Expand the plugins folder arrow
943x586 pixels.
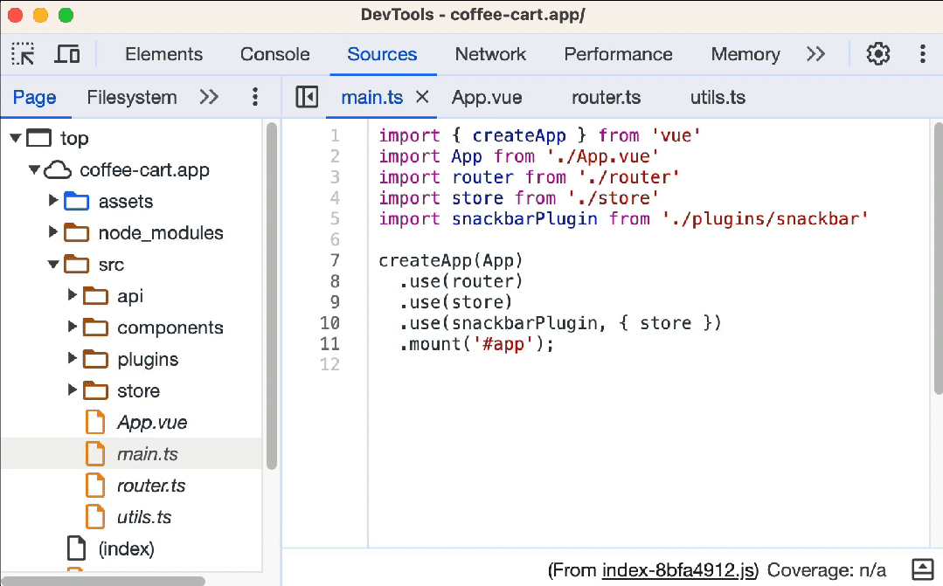click(73, 357)
